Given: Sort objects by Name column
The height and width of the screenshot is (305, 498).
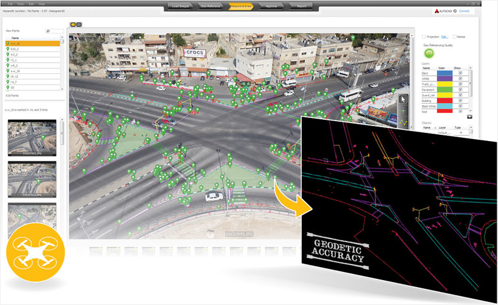Looking at the screenshot, I should [x=427, y=127].
